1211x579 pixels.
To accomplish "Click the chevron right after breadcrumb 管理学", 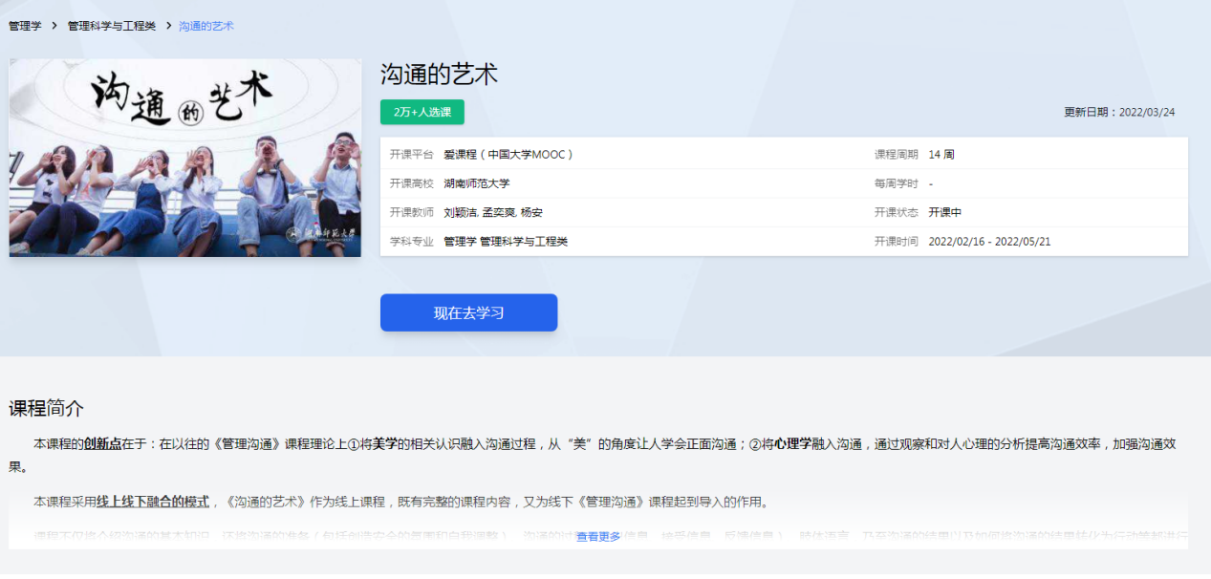I will pyautogui.click(x=54, y=26).
